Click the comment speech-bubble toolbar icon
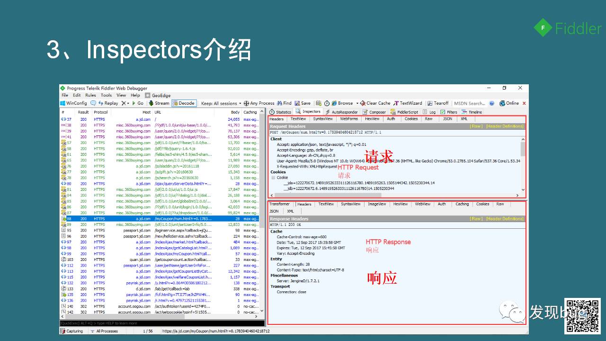Screen dimensions: 606x341 [93, 103]
